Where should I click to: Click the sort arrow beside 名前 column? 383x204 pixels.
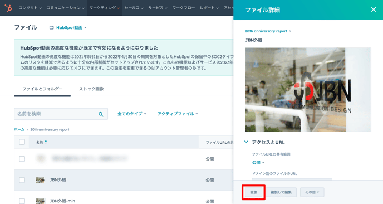(46, 142)
